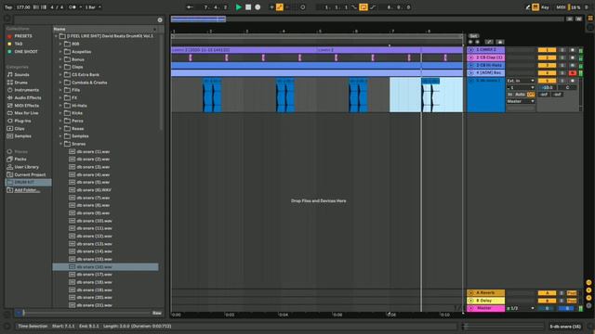This screenshot has width=595, height=334.
Task: Click the Add Folder link
Action: point(27,190)
